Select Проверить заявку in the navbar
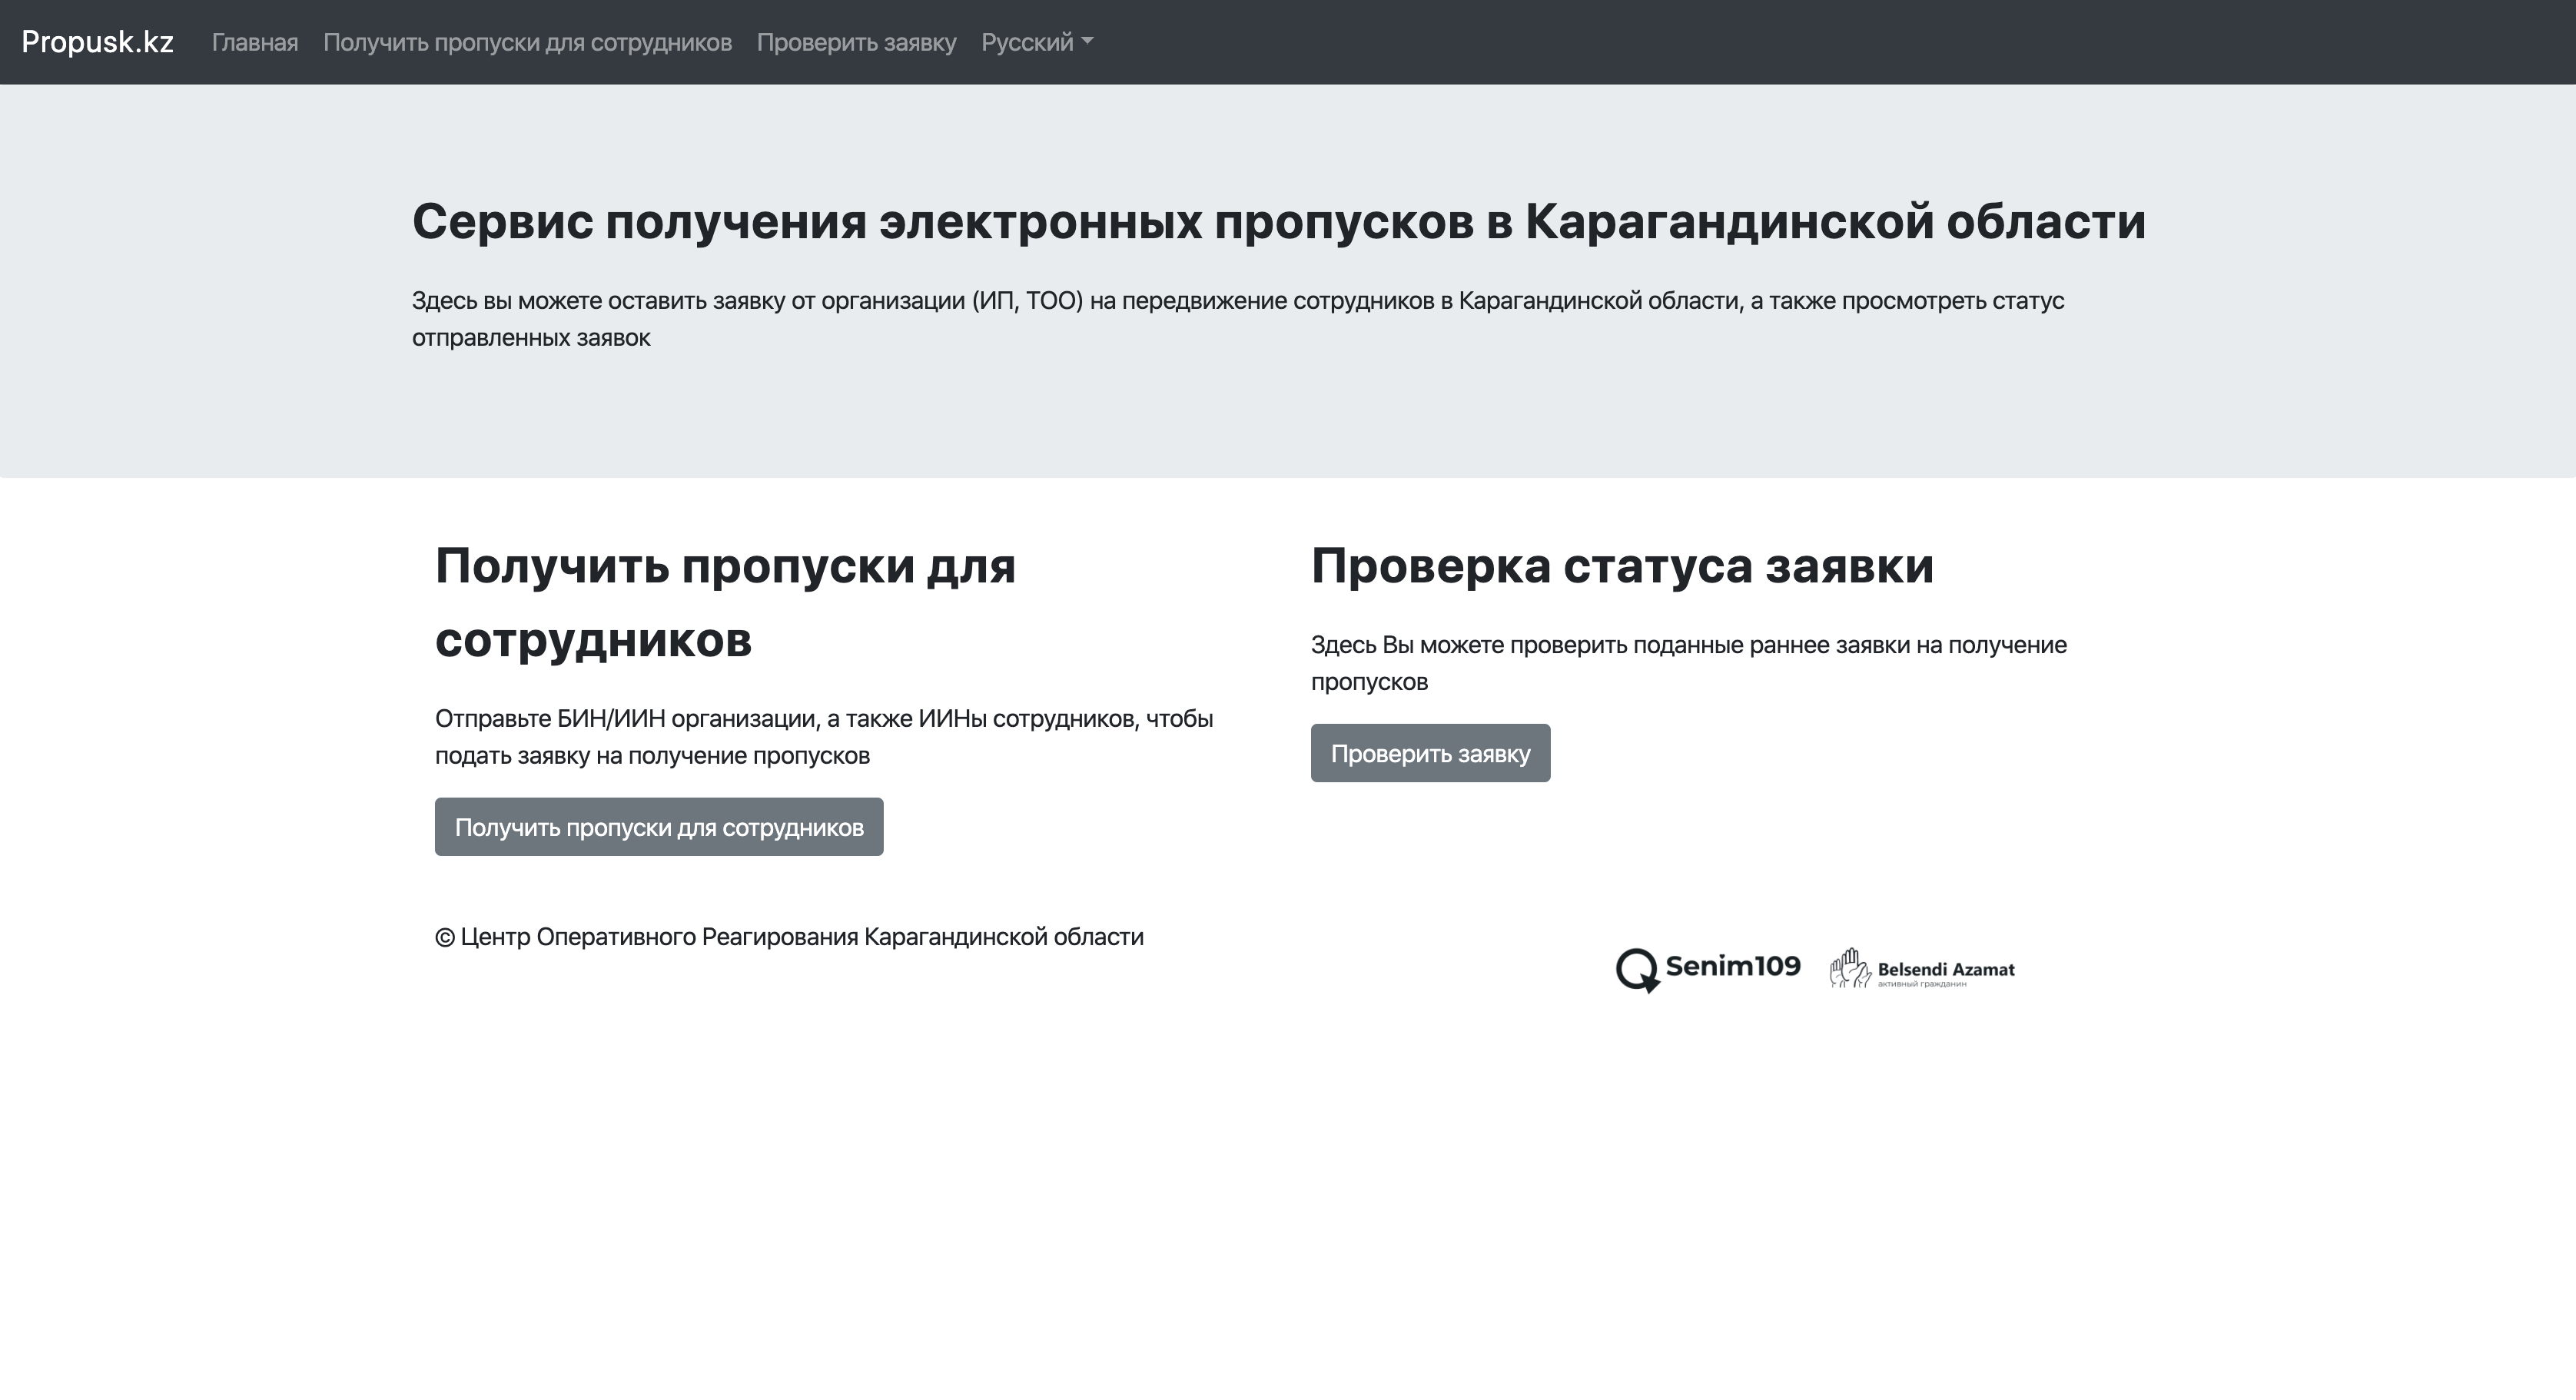 tap(856, 42)
